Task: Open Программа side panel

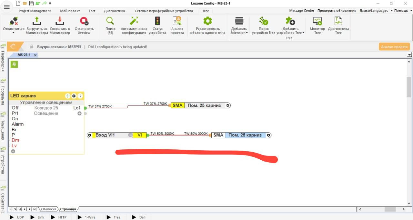Action: tap(3, 92)
